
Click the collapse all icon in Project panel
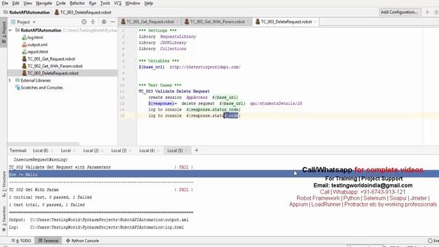(93, 22)
